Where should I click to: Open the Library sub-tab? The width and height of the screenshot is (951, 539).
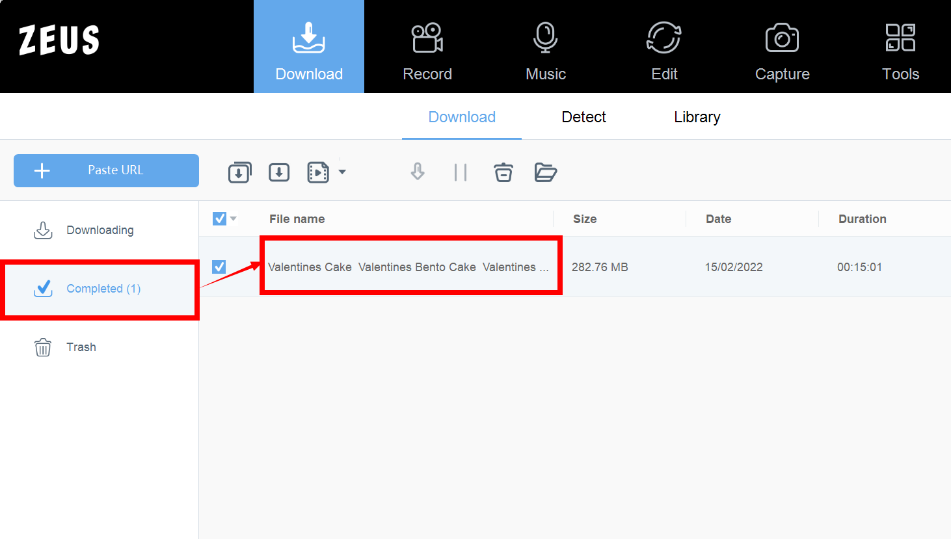pyautogui.click(x=697, y=117)
